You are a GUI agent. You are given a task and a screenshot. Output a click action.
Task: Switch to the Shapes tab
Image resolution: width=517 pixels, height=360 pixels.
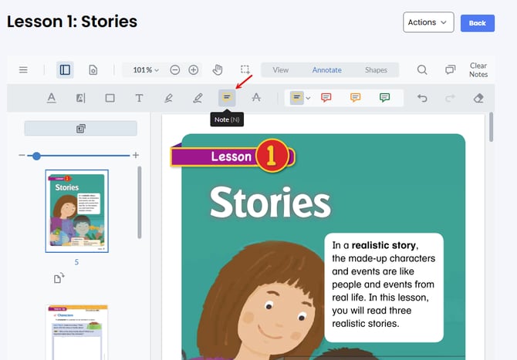pyautogui.click(x=376, y=70)
